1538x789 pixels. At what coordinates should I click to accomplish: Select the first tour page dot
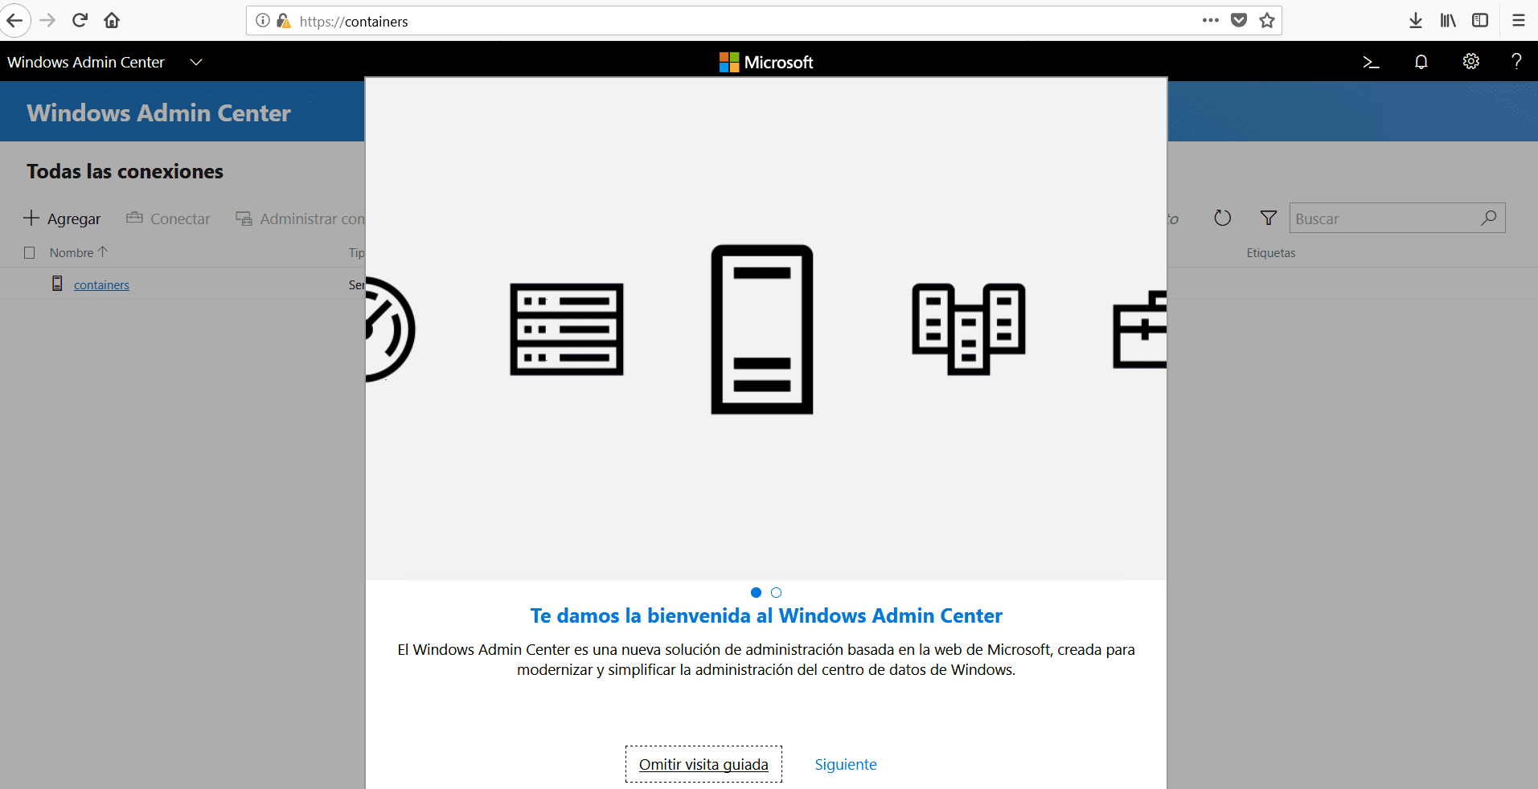coord(756,593)
